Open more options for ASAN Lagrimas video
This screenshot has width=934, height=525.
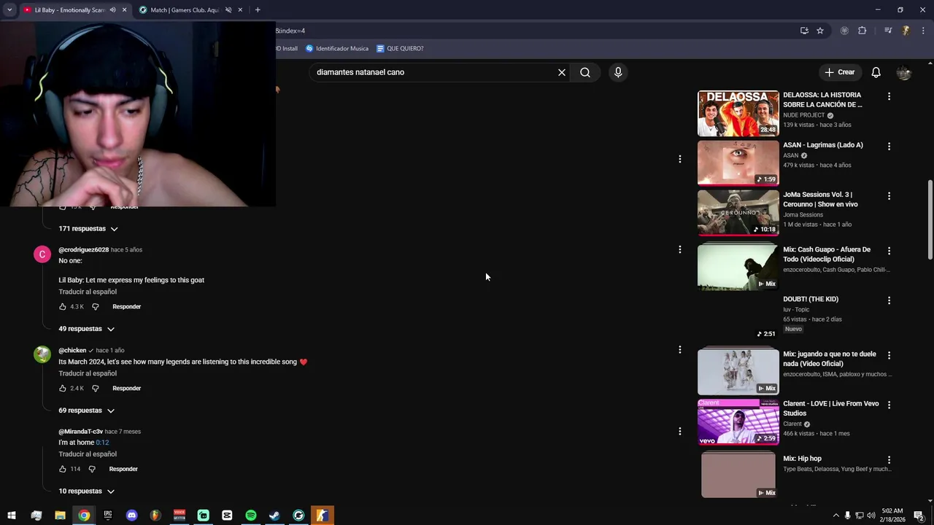click(x=889, y=147)
